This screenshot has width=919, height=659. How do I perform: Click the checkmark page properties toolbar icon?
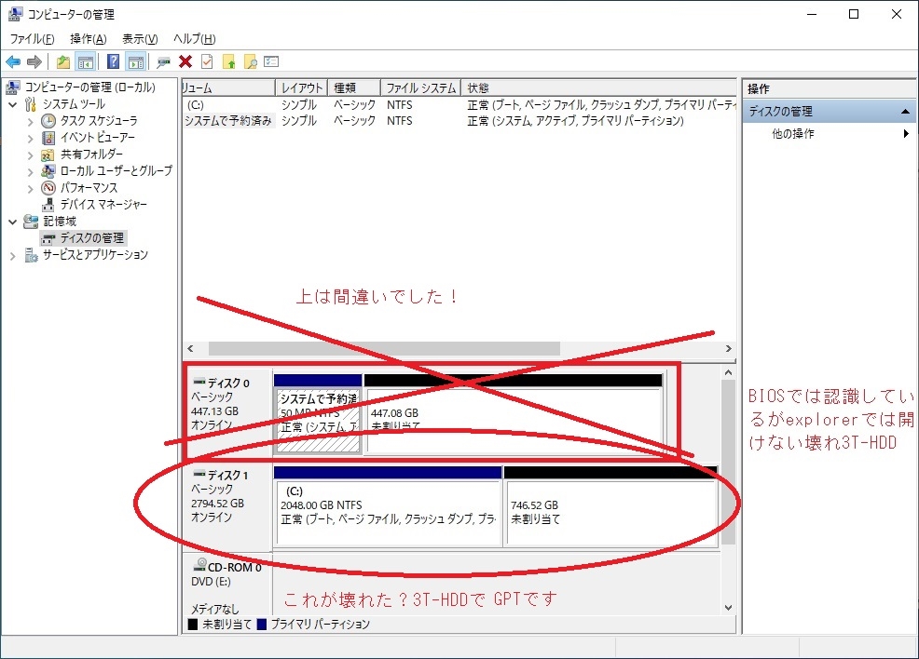pos(207,61)
